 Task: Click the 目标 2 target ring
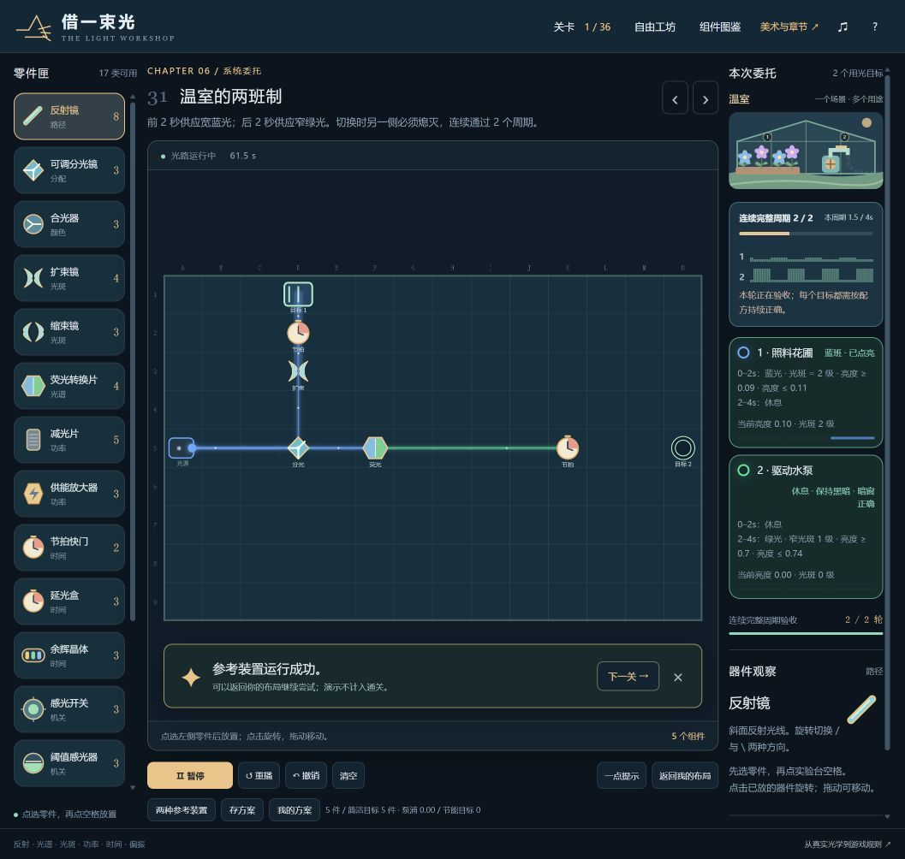click(x=682, y=448)
